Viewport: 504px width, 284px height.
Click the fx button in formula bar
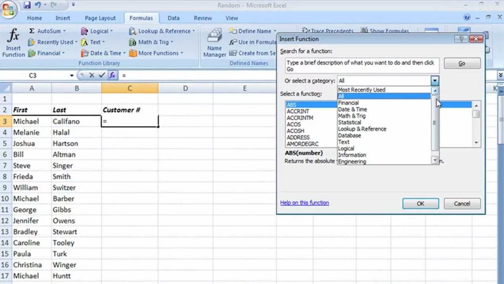point(112,75)
